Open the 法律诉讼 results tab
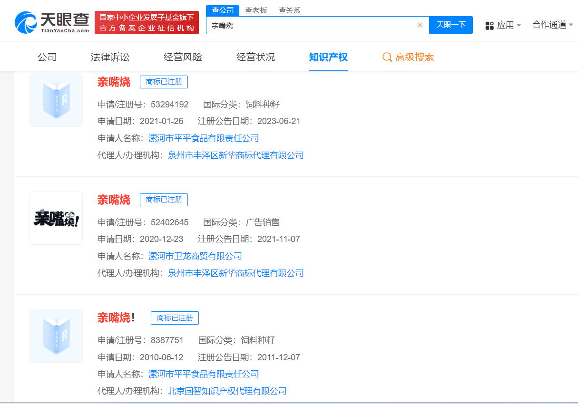 (110, 58)
